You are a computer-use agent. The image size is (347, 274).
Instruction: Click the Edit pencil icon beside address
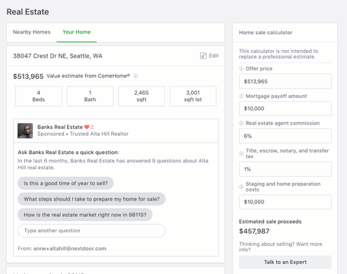click(203, 55)
